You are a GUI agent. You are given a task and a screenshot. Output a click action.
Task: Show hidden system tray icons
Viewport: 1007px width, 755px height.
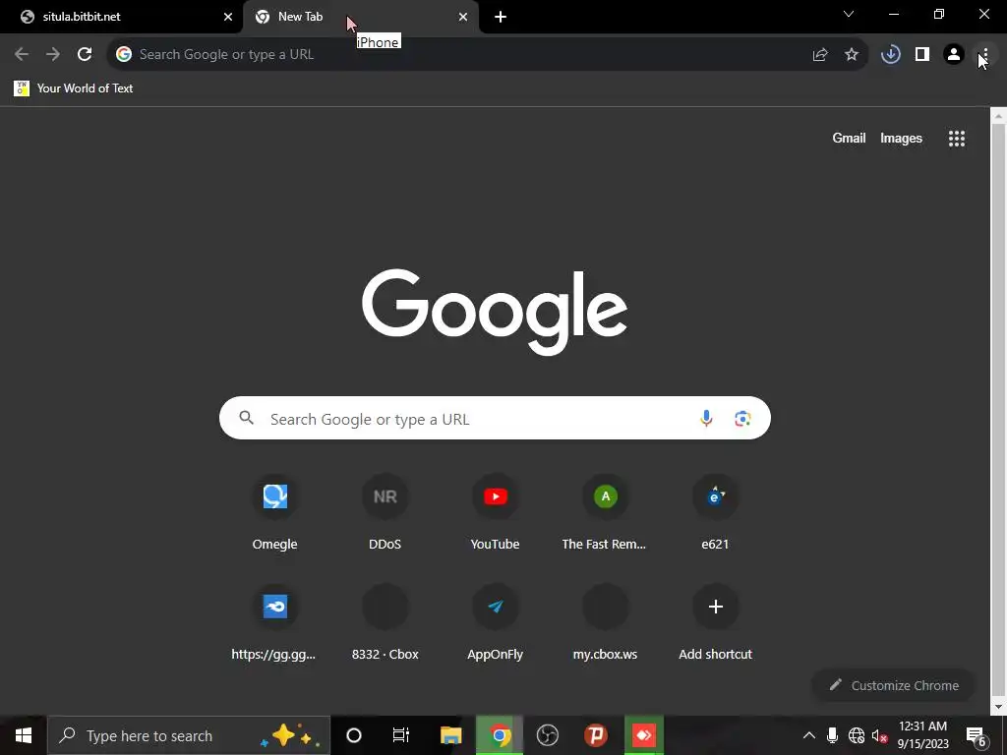click(809, 735)
